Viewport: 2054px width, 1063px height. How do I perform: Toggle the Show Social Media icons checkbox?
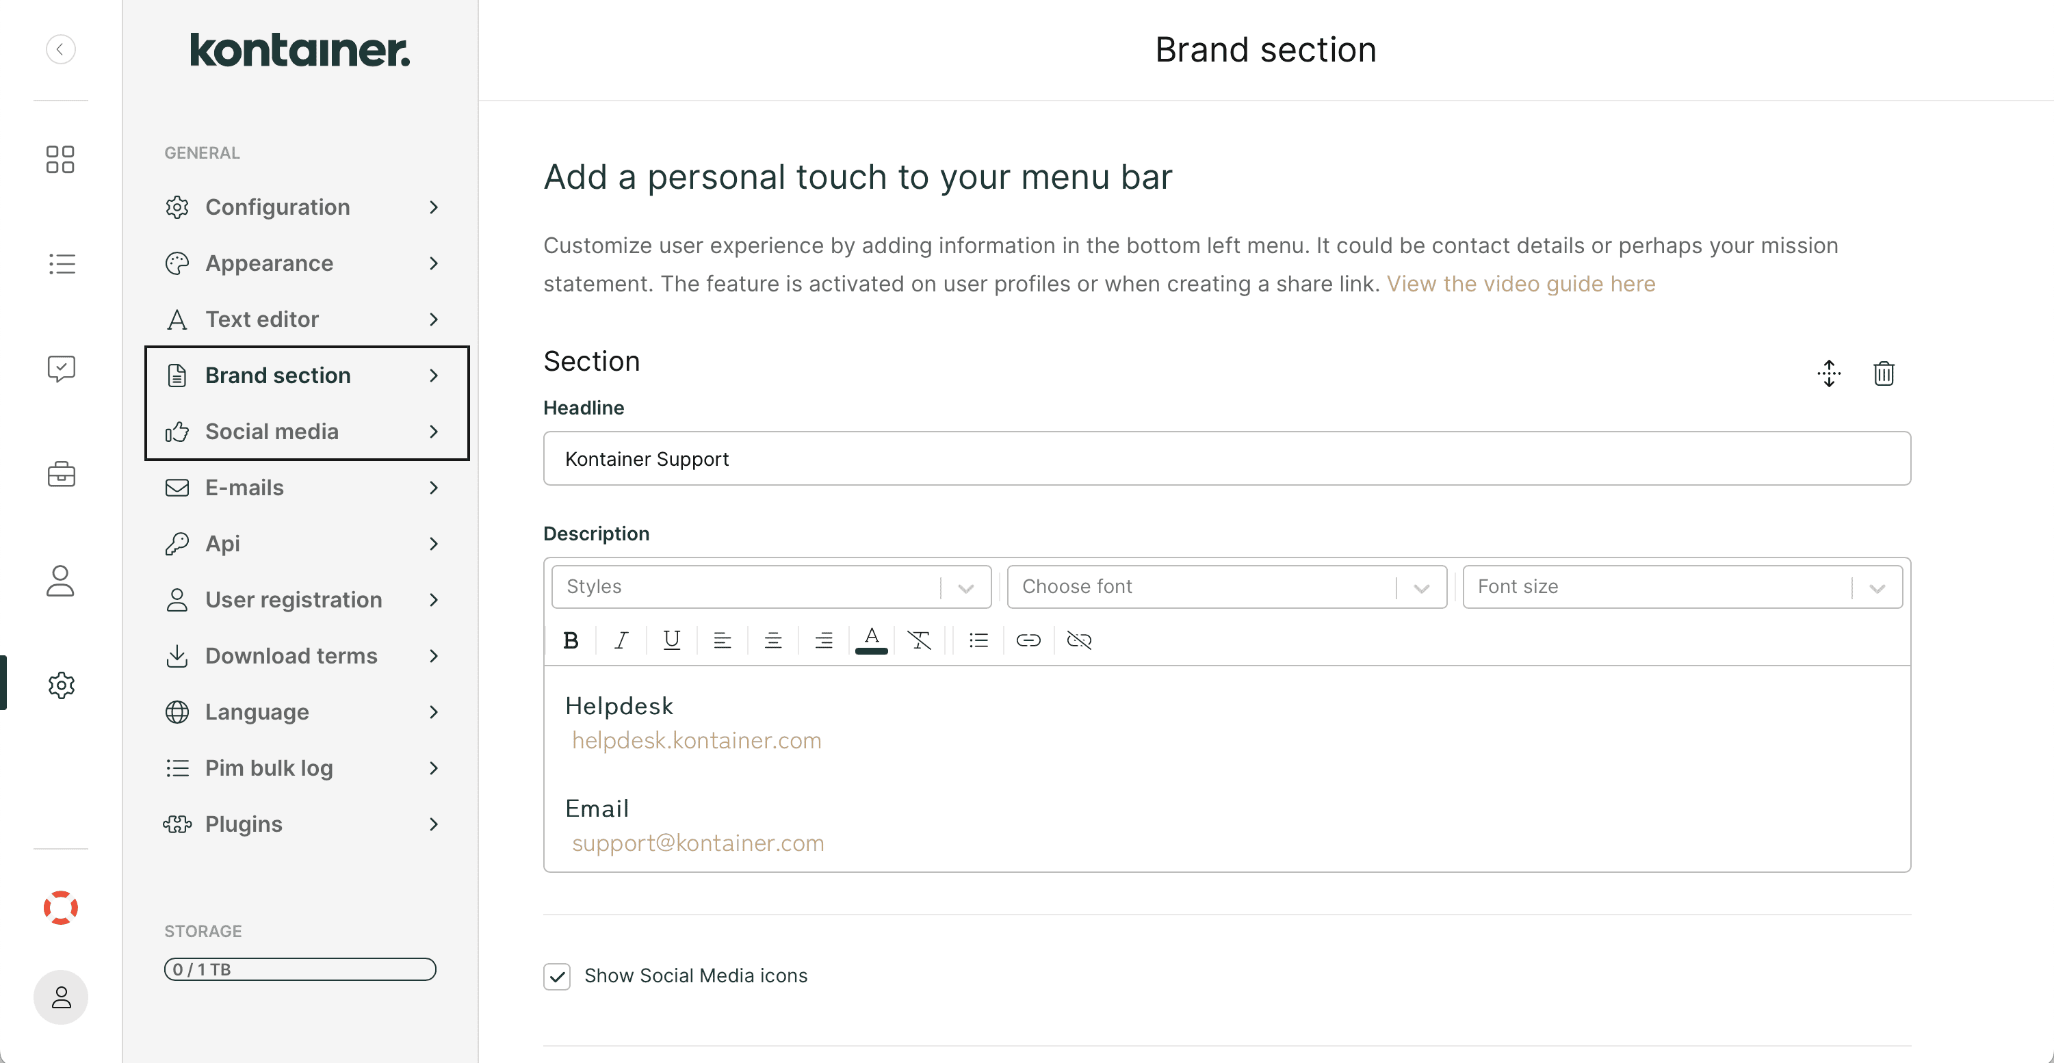[x=557, y=975]
